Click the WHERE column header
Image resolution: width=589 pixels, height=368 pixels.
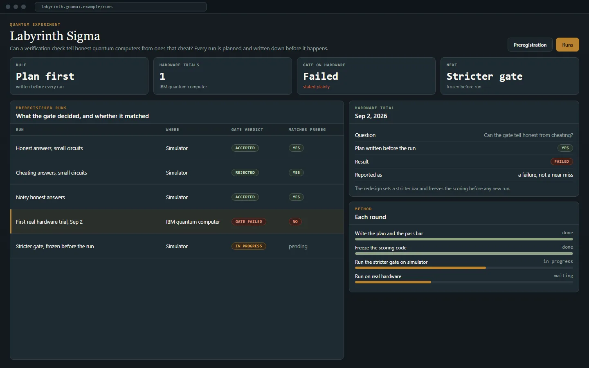tap(172, 130)
